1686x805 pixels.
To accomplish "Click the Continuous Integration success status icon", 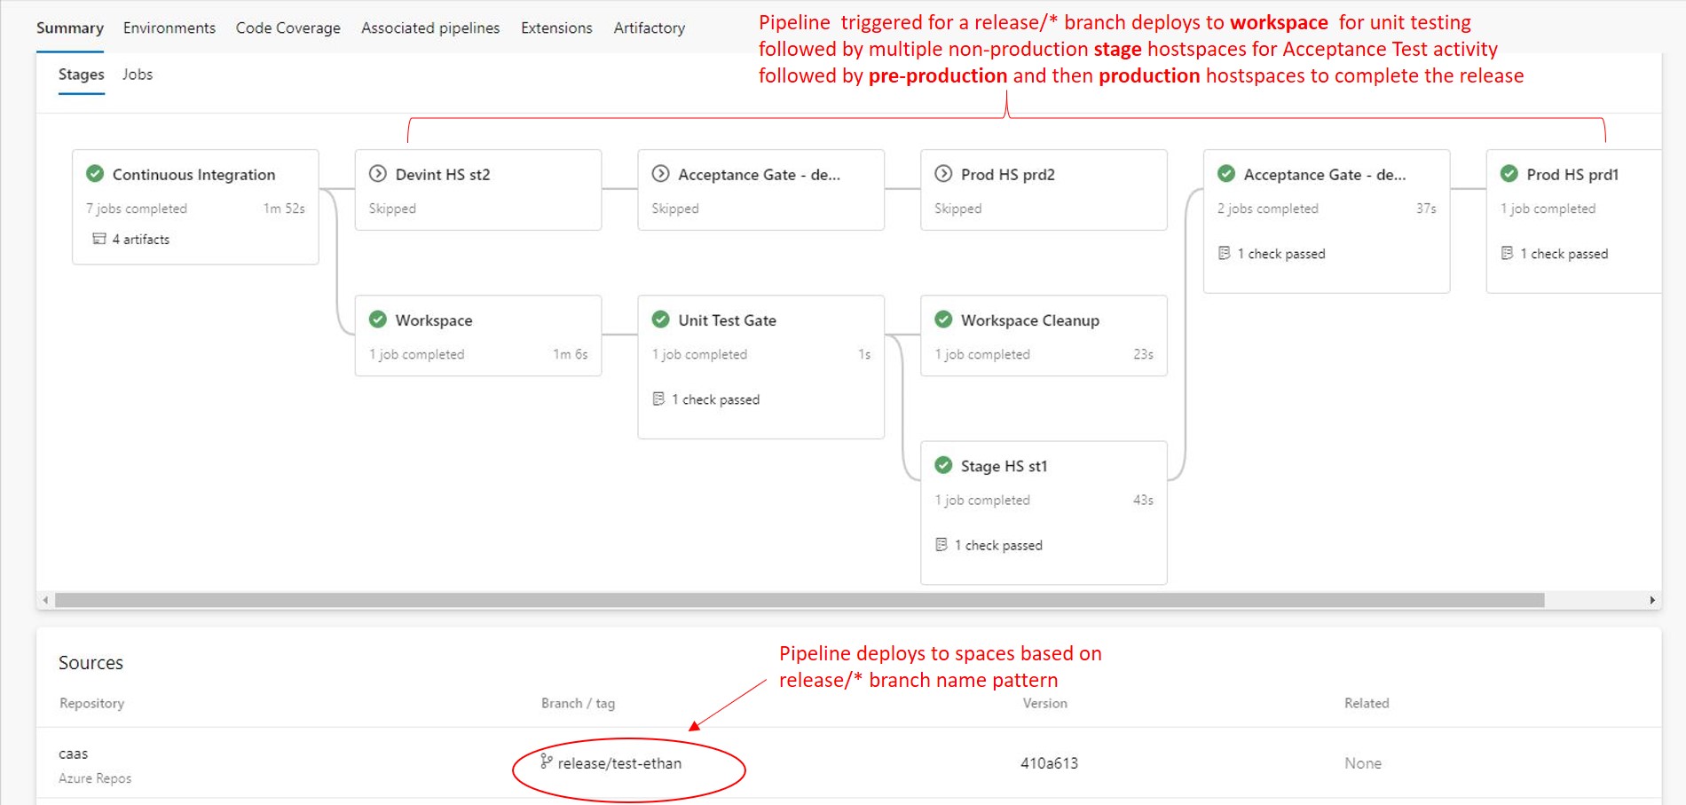I will (95, 174).
